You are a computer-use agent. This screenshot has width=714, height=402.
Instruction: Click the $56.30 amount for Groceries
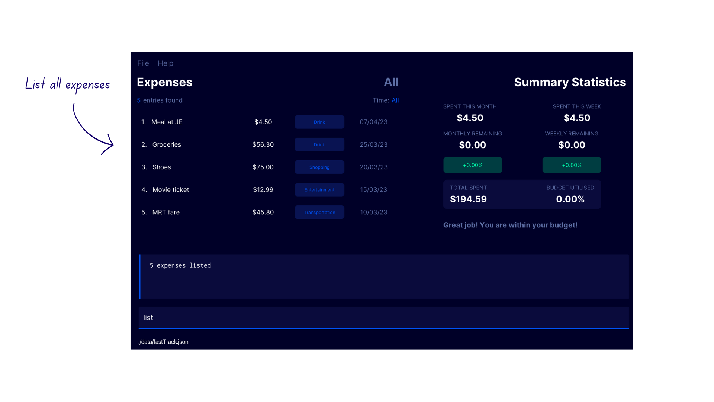click(263, 145)
